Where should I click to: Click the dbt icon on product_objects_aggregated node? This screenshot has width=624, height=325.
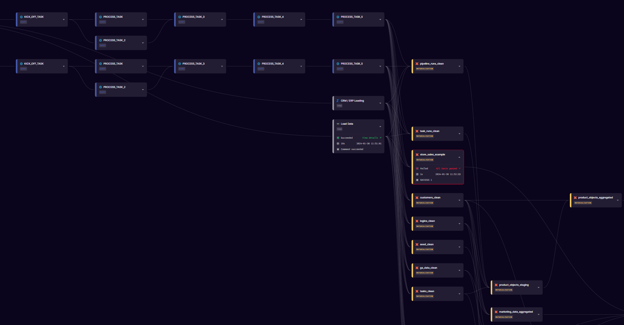pyautogui.click(x=576, y=197)
